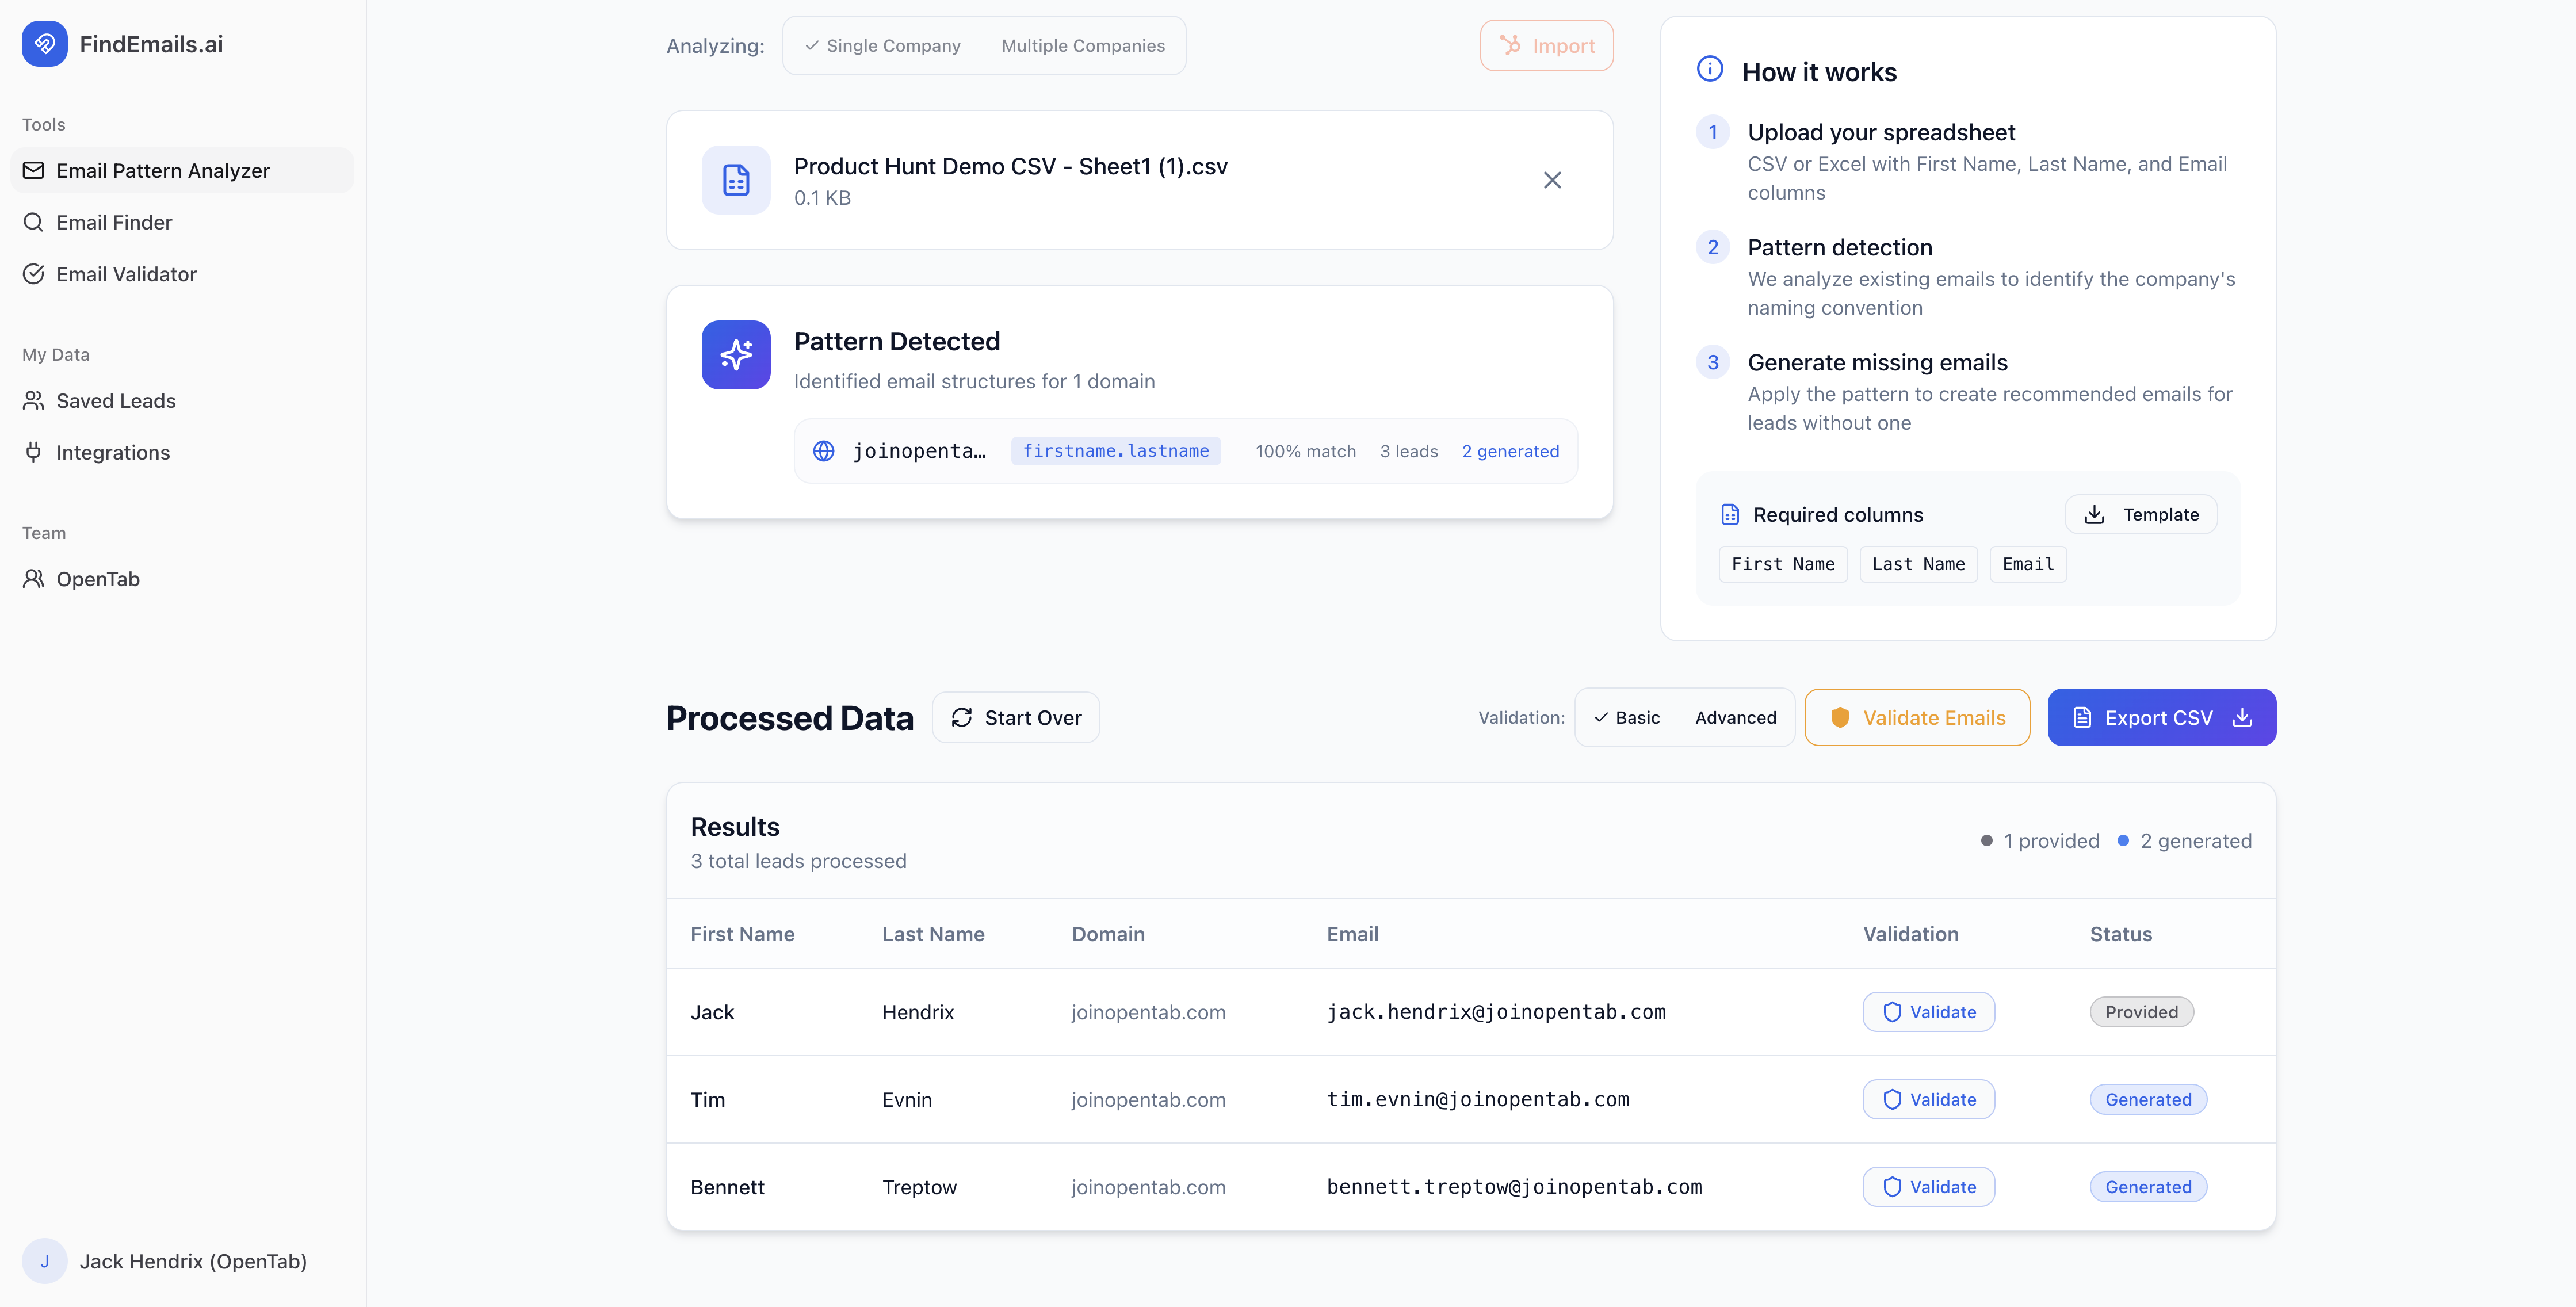This screenshot has height=1307, width=2576.
Task: Open the 2 generated link in pattern card
Action: 1510,451
